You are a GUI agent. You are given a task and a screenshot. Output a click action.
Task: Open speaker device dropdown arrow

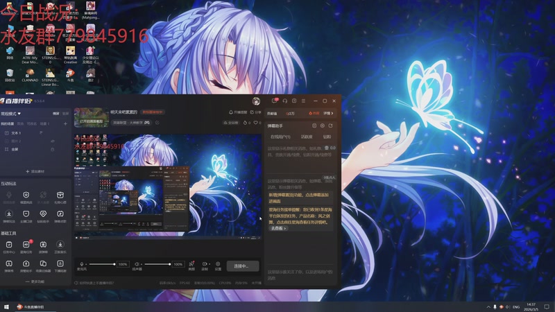click(x=142, y=264)
